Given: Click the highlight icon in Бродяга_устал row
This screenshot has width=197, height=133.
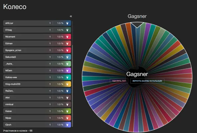Looking at the screenshot, I should [67, 50].
